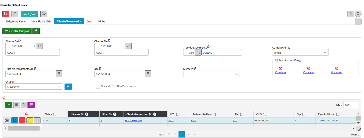
Task: Check Somente NF's Não Processadas checkbox
Action: click(98, 86)
